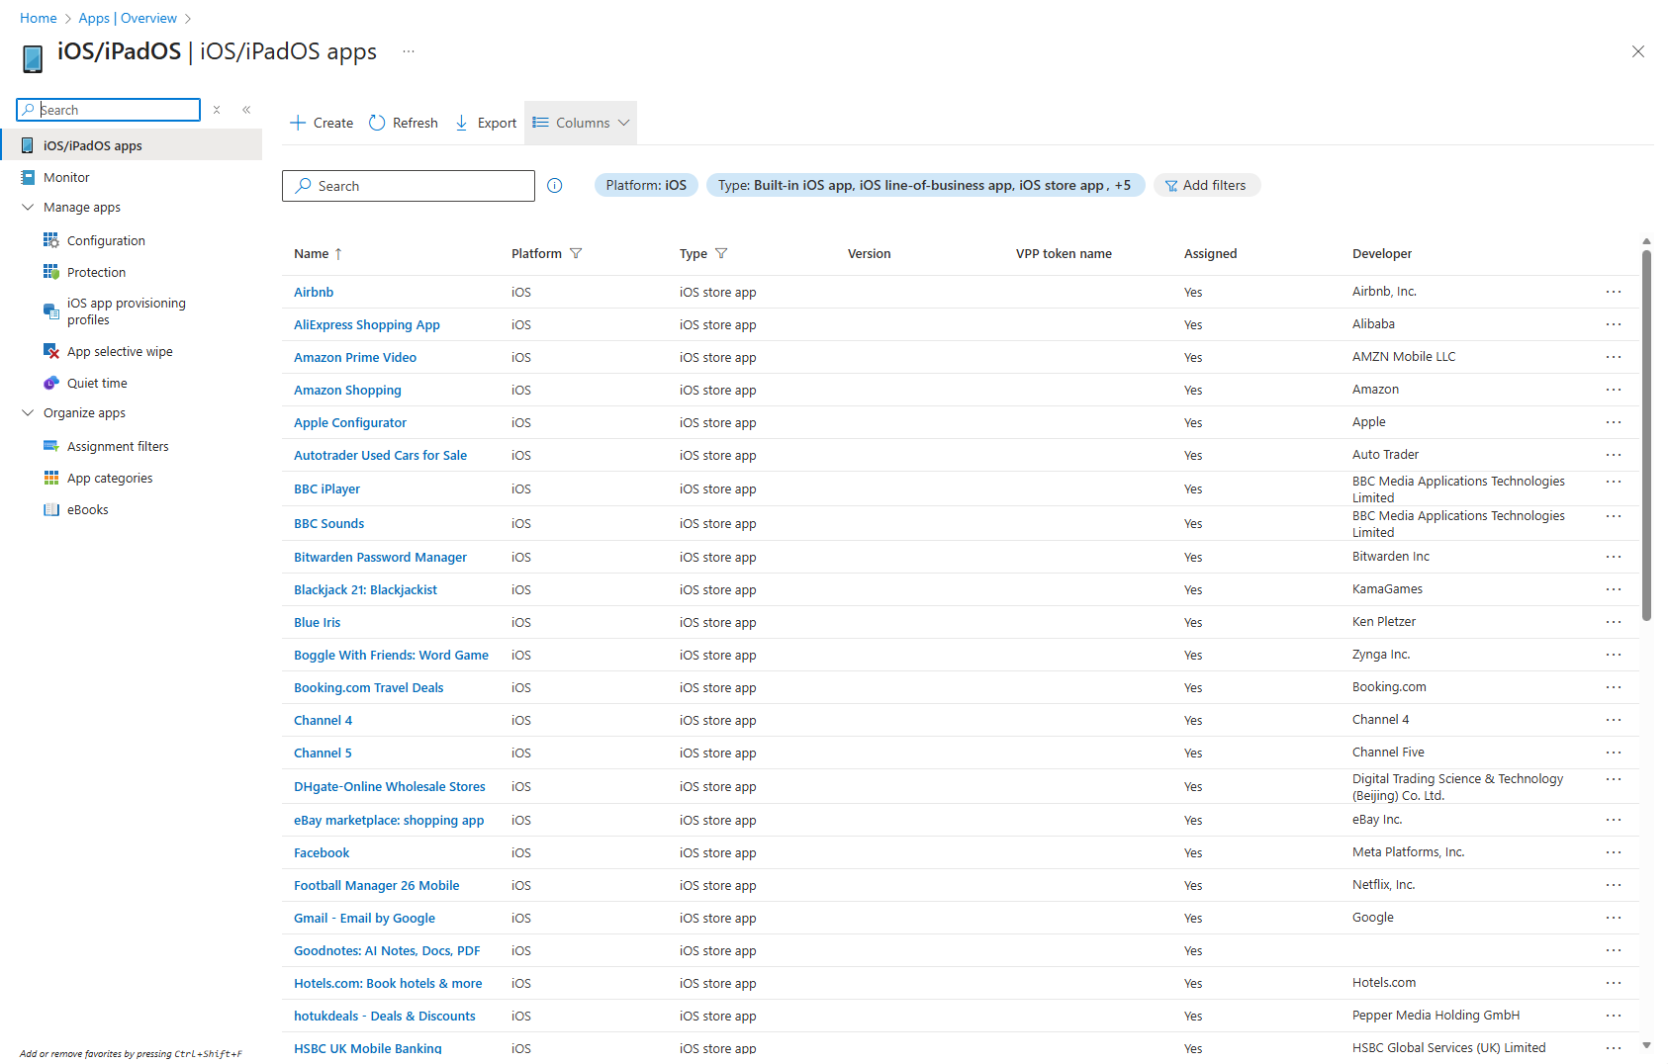The width and height of the screenshot is (1668, 1064).
Task: Click the Refresh icon in the toolbar
Action: point(377,123)
